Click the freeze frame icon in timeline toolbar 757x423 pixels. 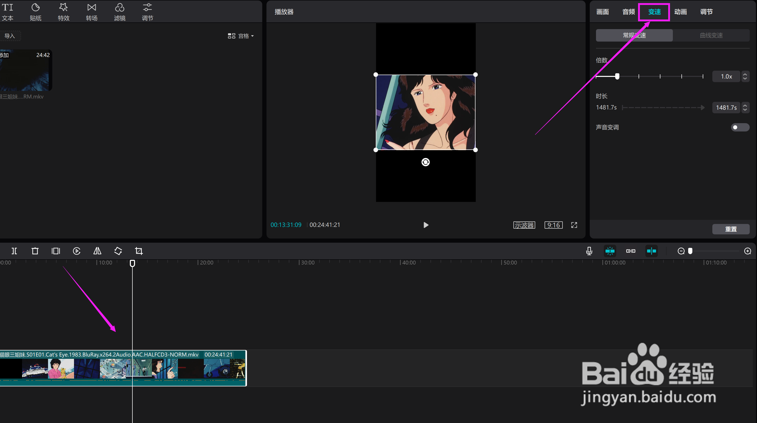(56, 251)
